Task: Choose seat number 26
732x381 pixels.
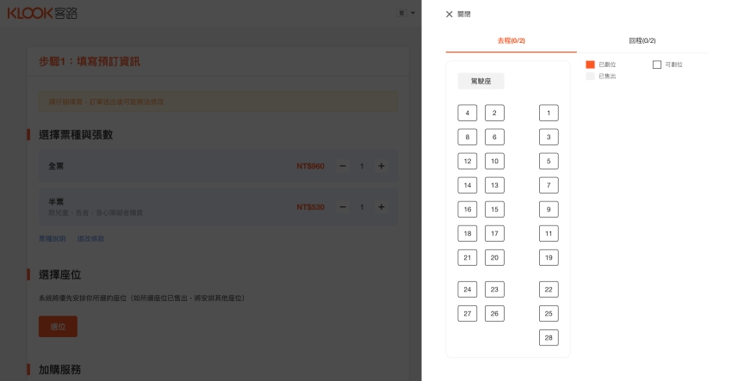Action: coord(494,314)
